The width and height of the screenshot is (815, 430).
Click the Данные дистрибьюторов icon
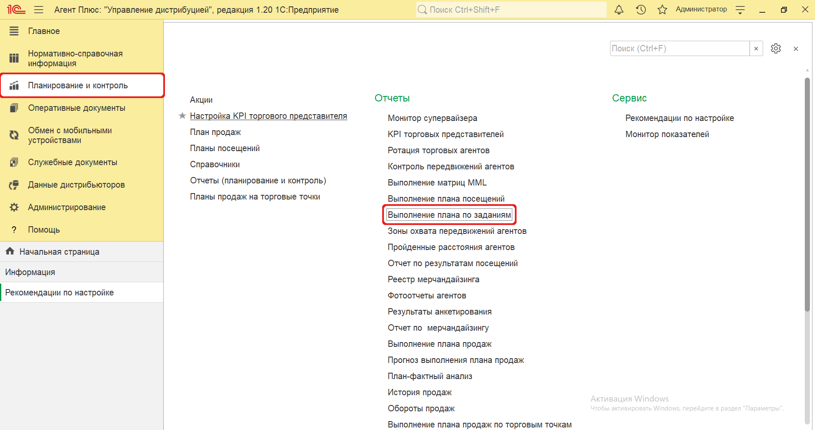click(x=14, y=185)
